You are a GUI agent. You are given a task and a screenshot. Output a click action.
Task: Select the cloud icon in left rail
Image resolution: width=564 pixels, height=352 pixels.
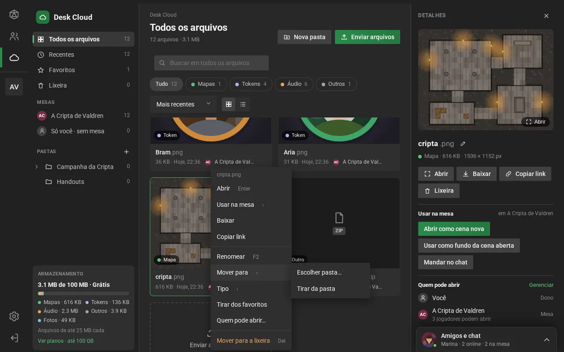pyautogui.click(x=14, y=58)
